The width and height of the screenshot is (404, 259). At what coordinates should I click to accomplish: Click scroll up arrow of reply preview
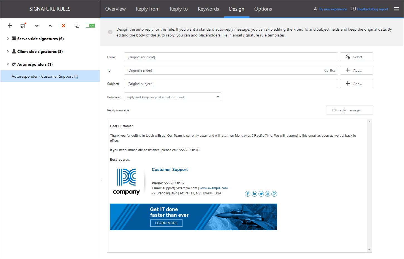(369, 122)
